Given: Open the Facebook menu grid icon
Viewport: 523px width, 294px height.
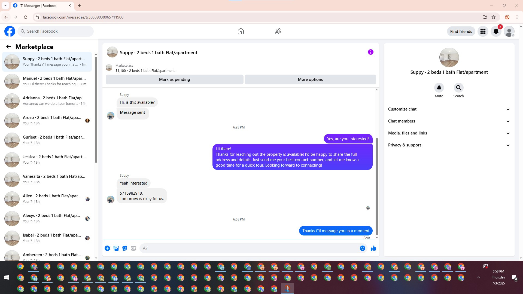Looking at the screenshot, I should coord(483,31).
